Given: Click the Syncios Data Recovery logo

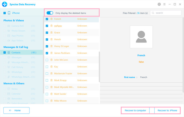Looking at the screenshot, I should click(x=4, y=4).
